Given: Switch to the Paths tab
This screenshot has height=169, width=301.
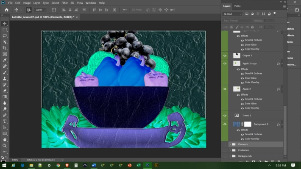Looking at the screenshot, I should (237, 6).
